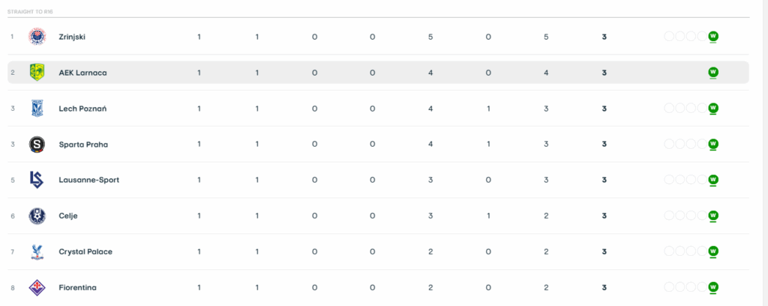This screenshot has width=768, height=306.
Task: Open the Lausanne-Sport team link
Action: 88,180
